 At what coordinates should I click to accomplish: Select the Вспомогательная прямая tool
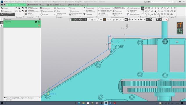61,14
